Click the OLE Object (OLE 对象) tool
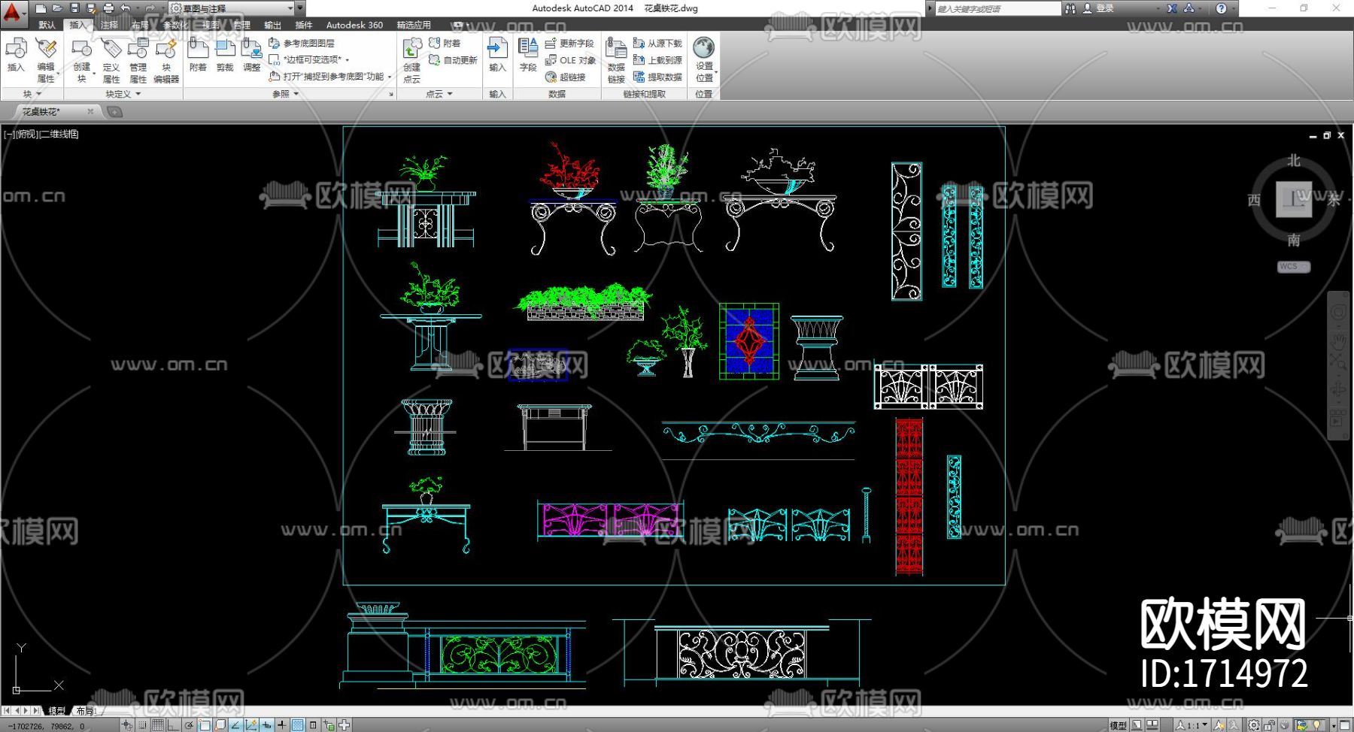The width and height of the screenshot is (1354, 732). click(x=570, y=60)
